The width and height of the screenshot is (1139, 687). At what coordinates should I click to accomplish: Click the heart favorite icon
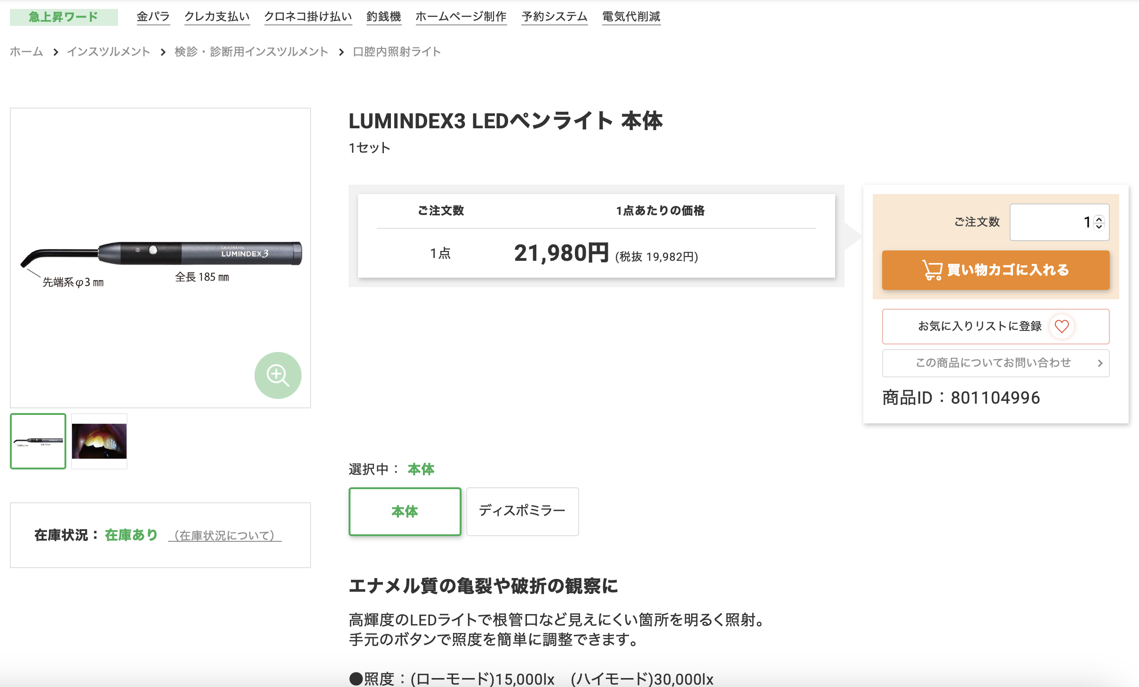tap(1061, 326)
